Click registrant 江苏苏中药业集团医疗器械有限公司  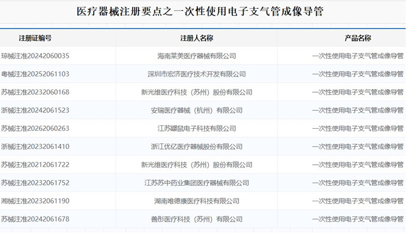tap(197, 183)
